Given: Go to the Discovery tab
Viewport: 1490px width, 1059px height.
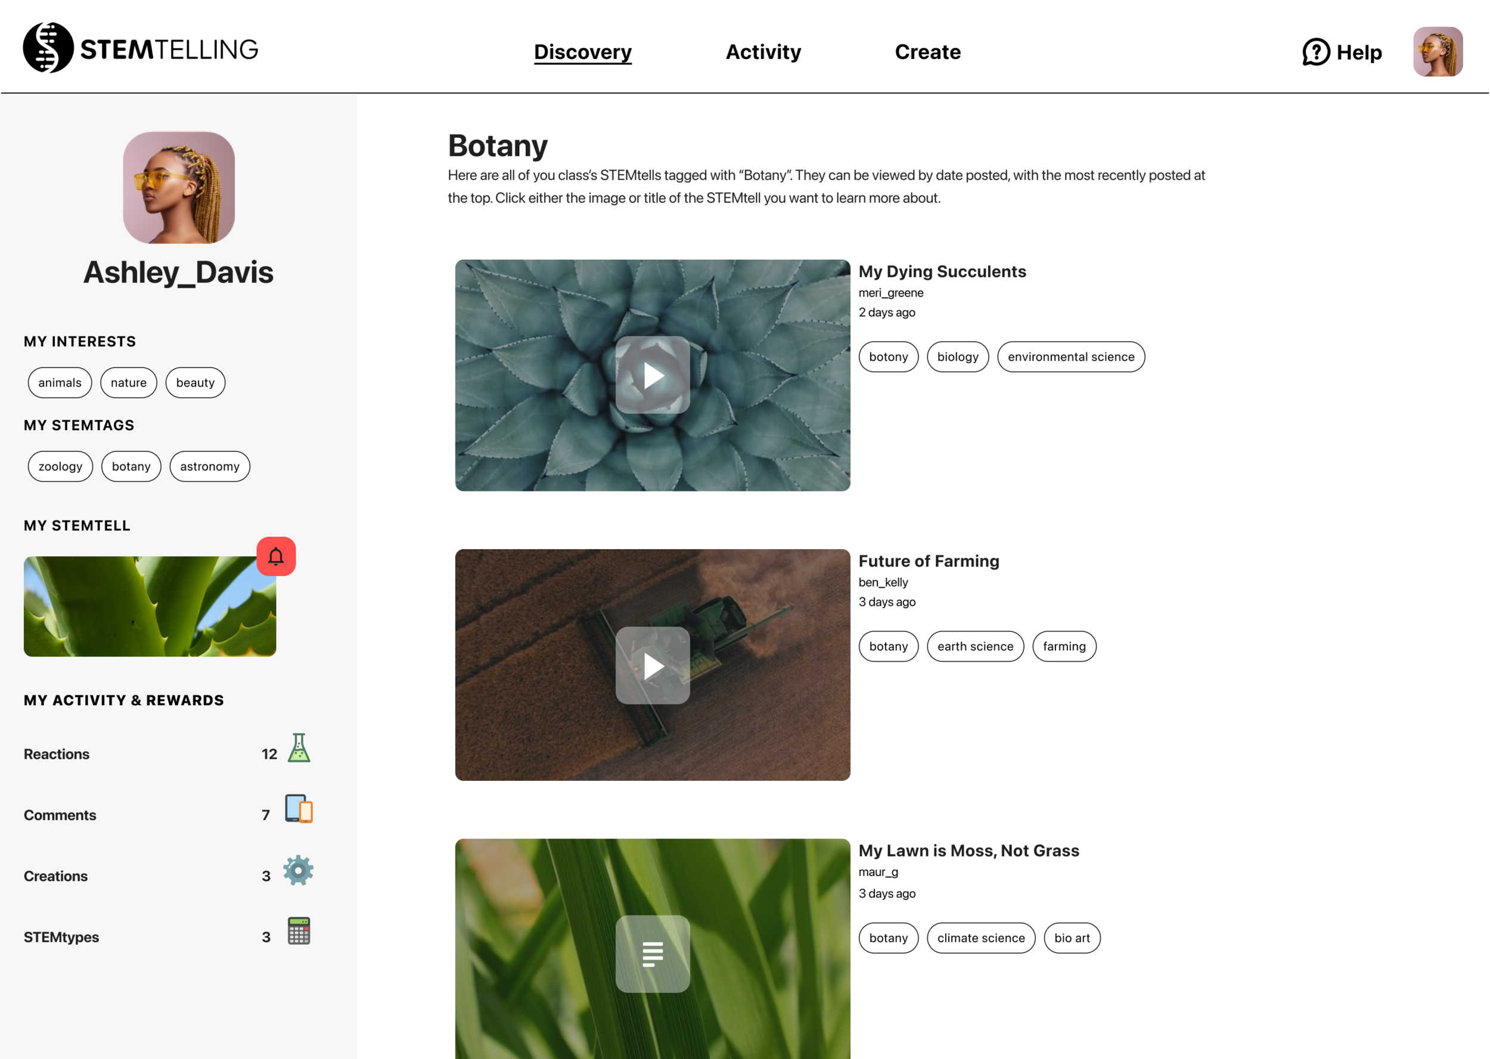Looking at the screenshot, I should point(582,51).
